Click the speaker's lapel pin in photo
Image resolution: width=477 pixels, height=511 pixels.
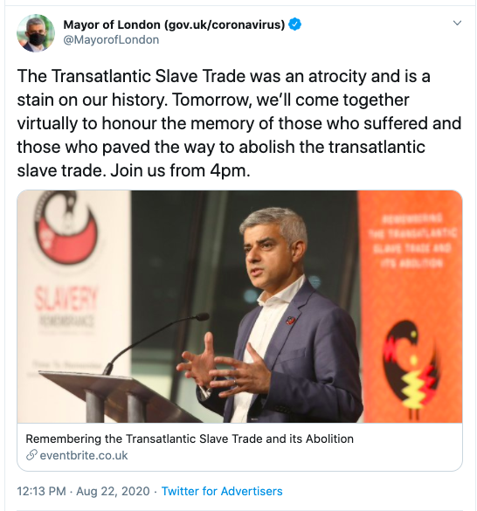click(290, 321)
